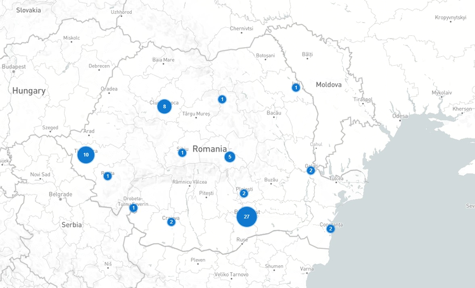475x288 pixels.
Task: Click the Râmnicu Vâlcea city label
Action: coord(189,182)
